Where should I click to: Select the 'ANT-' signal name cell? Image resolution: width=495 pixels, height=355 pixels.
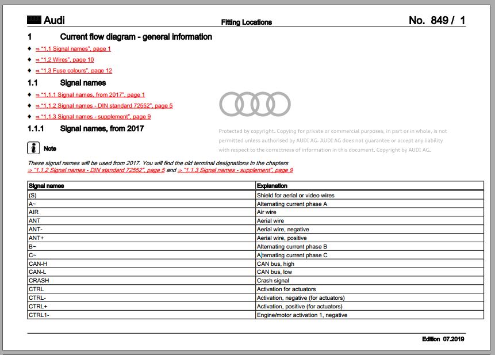tap(141, 230)
